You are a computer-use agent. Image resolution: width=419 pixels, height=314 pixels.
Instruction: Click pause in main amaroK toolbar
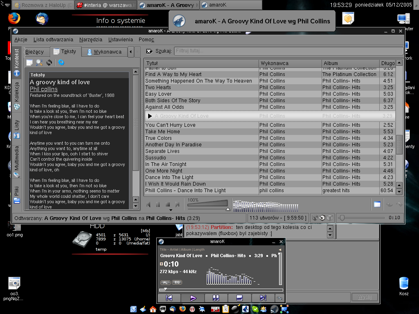158,204
